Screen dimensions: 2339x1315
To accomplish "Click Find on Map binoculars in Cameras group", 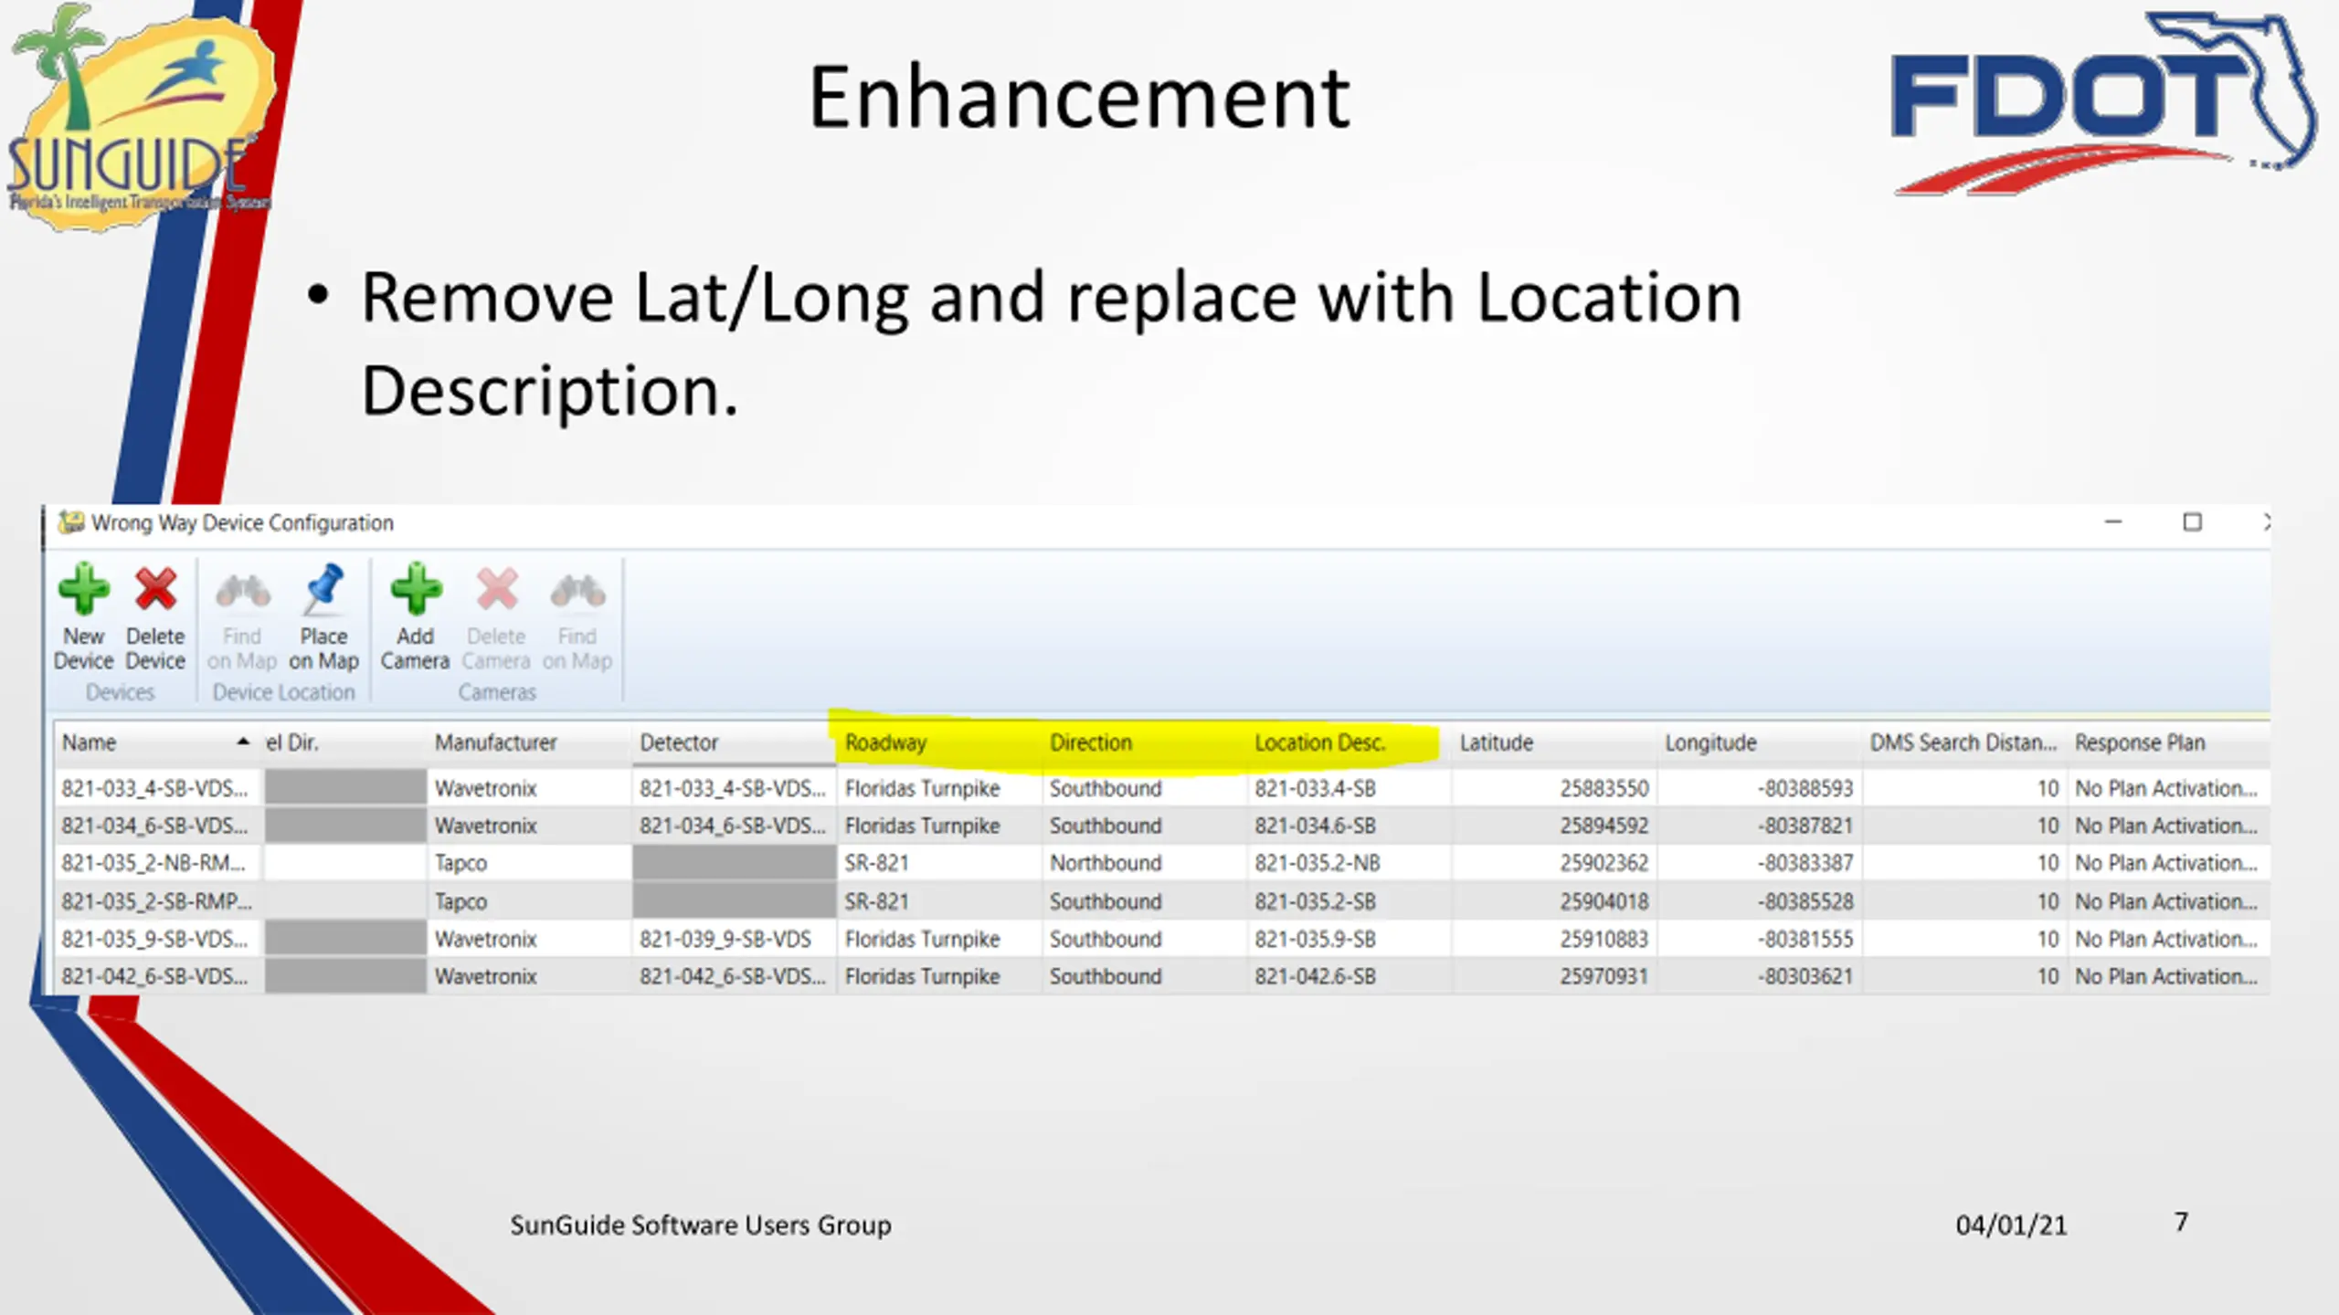I will point(577,591).
